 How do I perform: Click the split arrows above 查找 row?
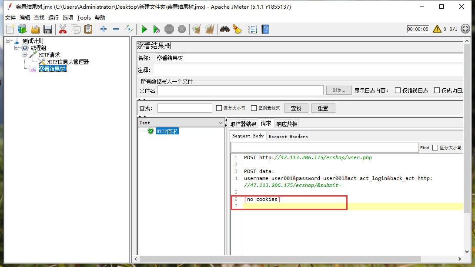tap(142, 99)
